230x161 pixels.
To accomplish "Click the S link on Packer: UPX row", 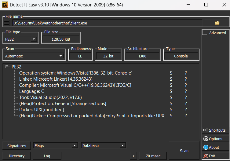I will point(171,110).
